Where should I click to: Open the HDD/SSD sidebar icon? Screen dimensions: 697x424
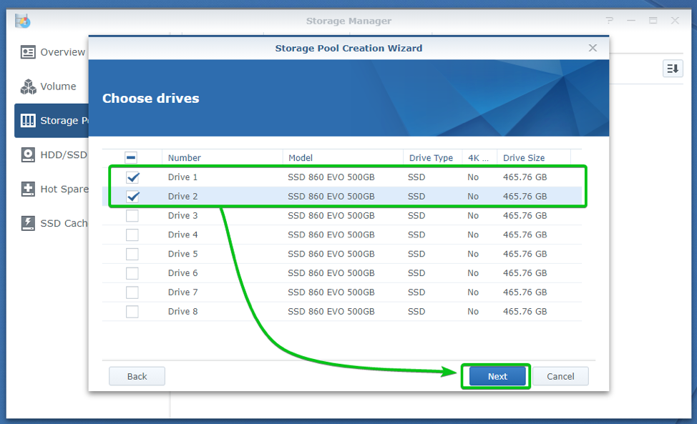[28, 155]
